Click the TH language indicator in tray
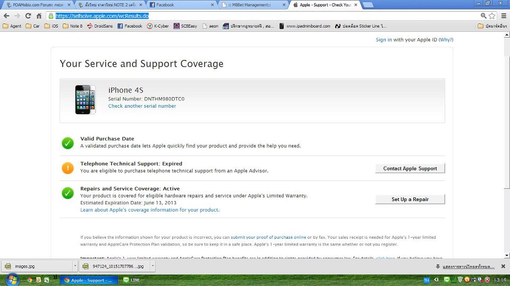510x286 pixels. pyautogui.click(x=427, y=280)
